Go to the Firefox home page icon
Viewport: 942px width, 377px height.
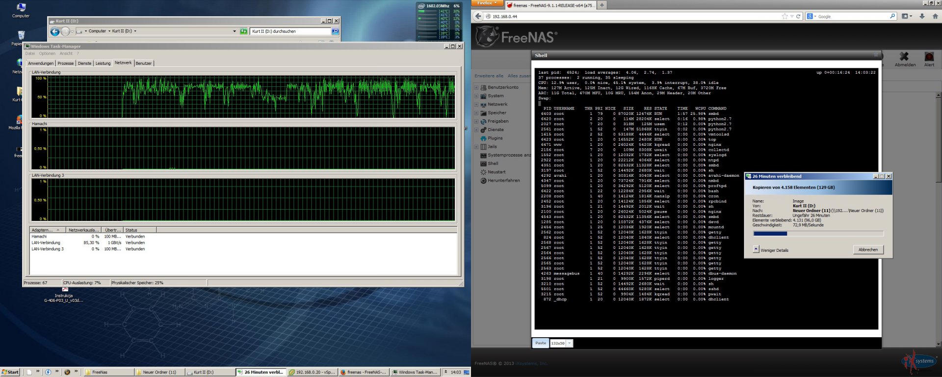[935, 16]
